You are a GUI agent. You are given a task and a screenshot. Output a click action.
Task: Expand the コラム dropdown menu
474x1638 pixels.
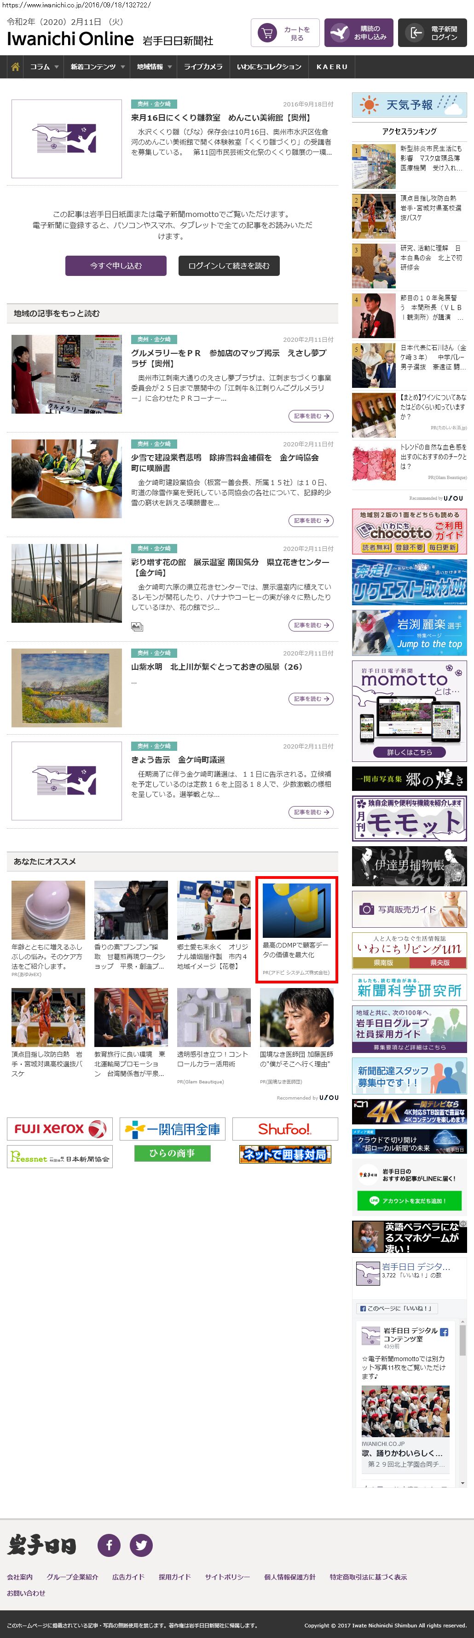(44, 67)
